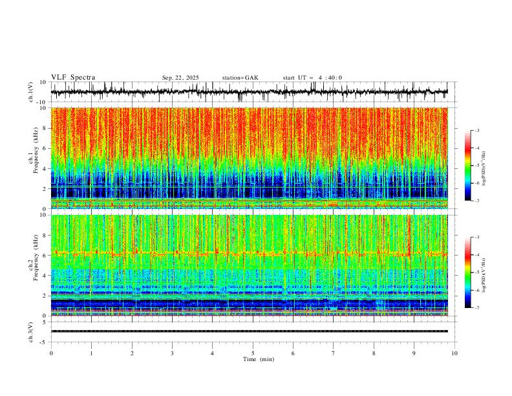Screen dimensions: 512x396
Task: Click the upper colorbar 'log(PSD)' label
Action: [x=484, y=169]
